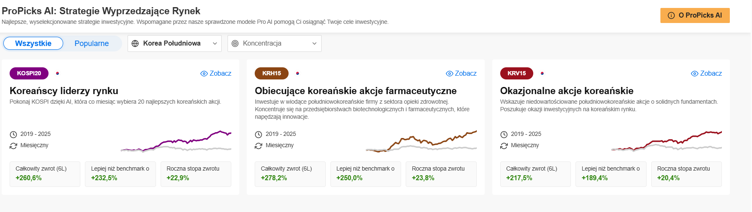752x212 pixels.
Task: Open the Korea Południowa country dropdown
Action: coord(174,43)
